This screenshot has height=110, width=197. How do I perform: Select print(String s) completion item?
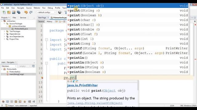(x=127, y=10)
